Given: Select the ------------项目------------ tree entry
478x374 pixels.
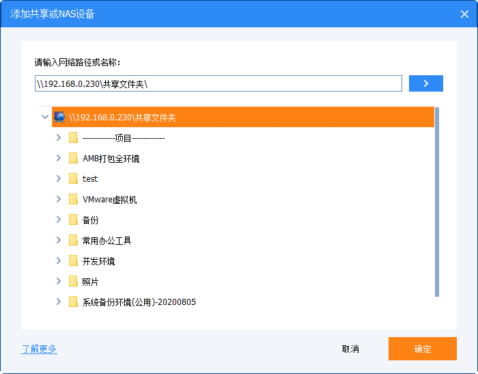Looking at the screenshot, I should [x=123, y=138].
